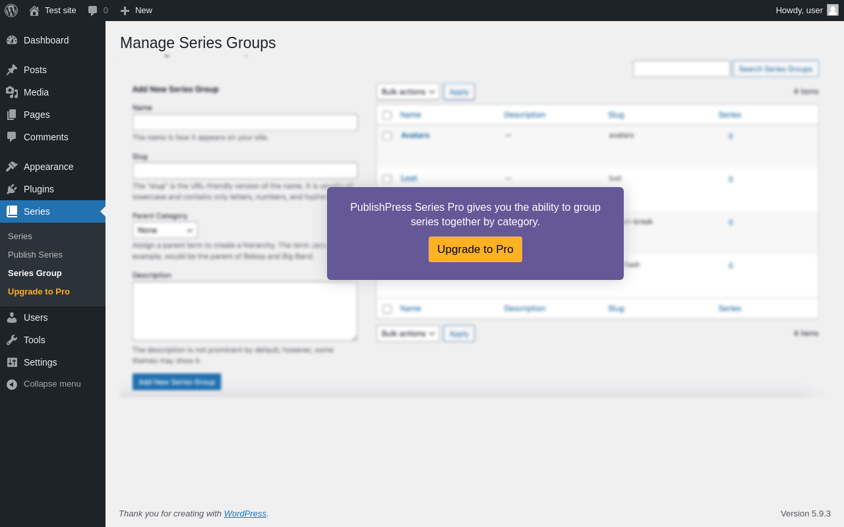Open the Dashboard gauge icon
The image size is (844, 527).
click(12, 40)
